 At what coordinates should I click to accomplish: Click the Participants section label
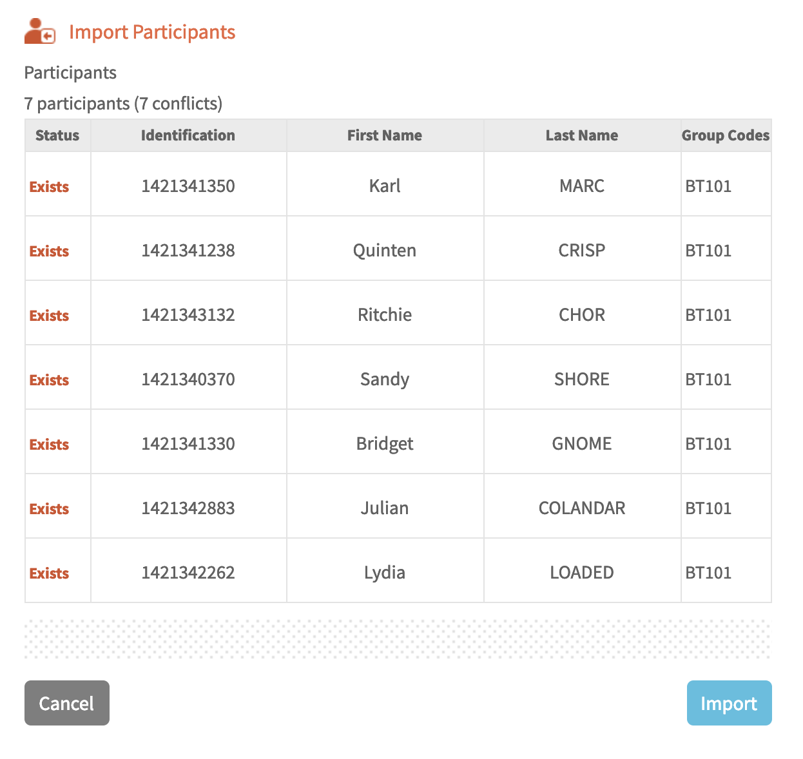(x=70, y=73)
